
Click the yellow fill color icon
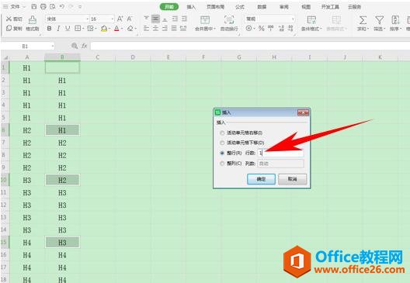click(x=104, y=29)
